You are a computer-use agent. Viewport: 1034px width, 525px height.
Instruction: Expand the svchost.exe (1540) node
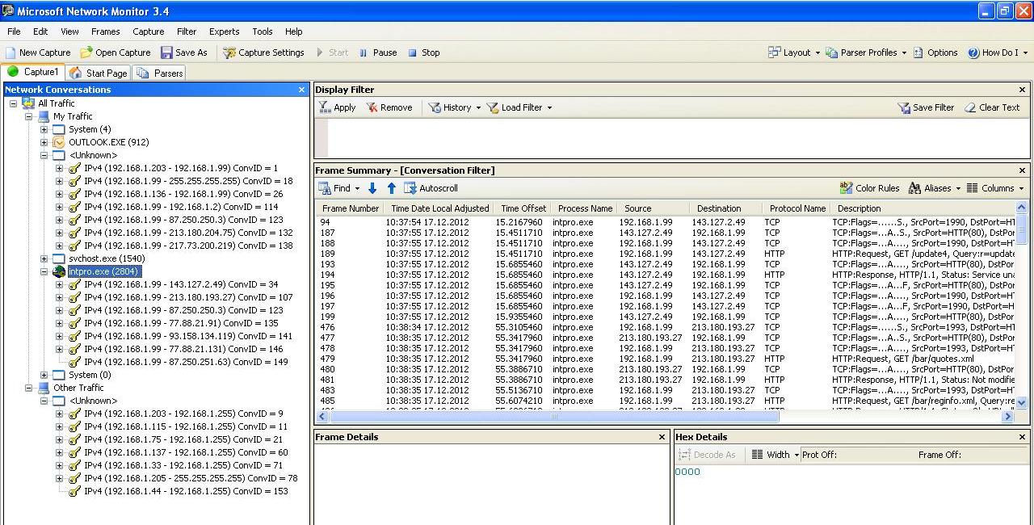44,258
